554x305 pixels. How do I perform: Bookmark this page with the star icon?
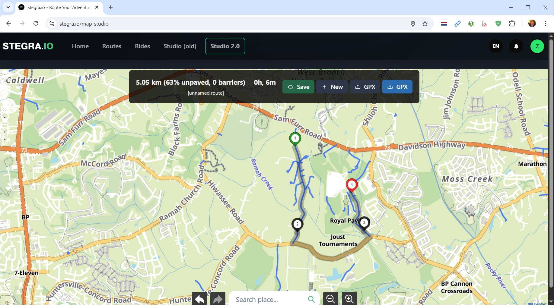point(425,24)
